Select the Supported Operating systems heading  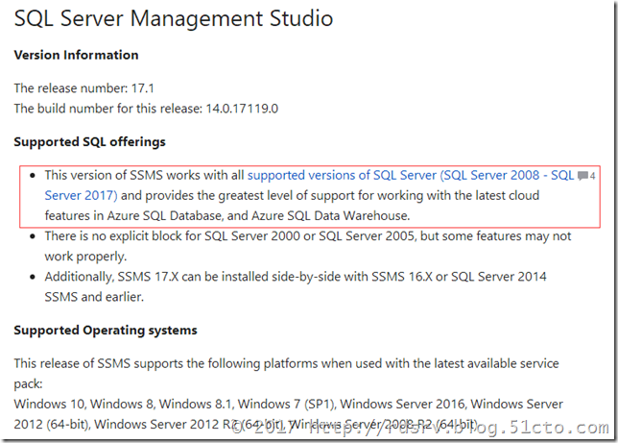pos(106,330)
